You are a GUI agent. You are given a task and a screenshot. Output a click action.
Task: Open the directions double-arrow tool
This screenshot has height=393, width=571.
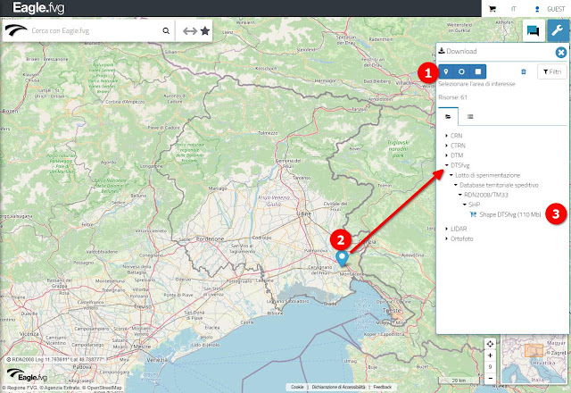(190, 31)
